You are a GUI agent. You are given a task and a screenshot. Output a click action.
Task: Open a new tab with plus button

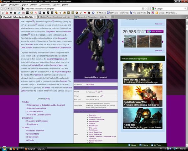coord(113,17)
